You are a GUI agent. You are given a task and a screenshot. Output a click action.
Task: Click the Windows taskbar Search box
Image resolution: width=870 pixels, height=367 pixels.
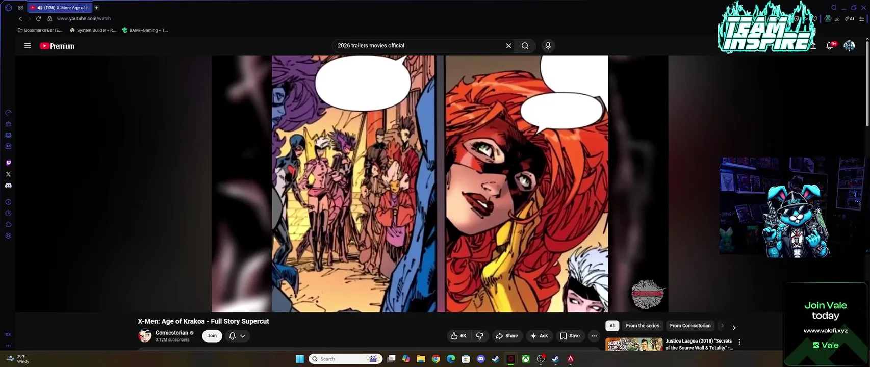346,359
